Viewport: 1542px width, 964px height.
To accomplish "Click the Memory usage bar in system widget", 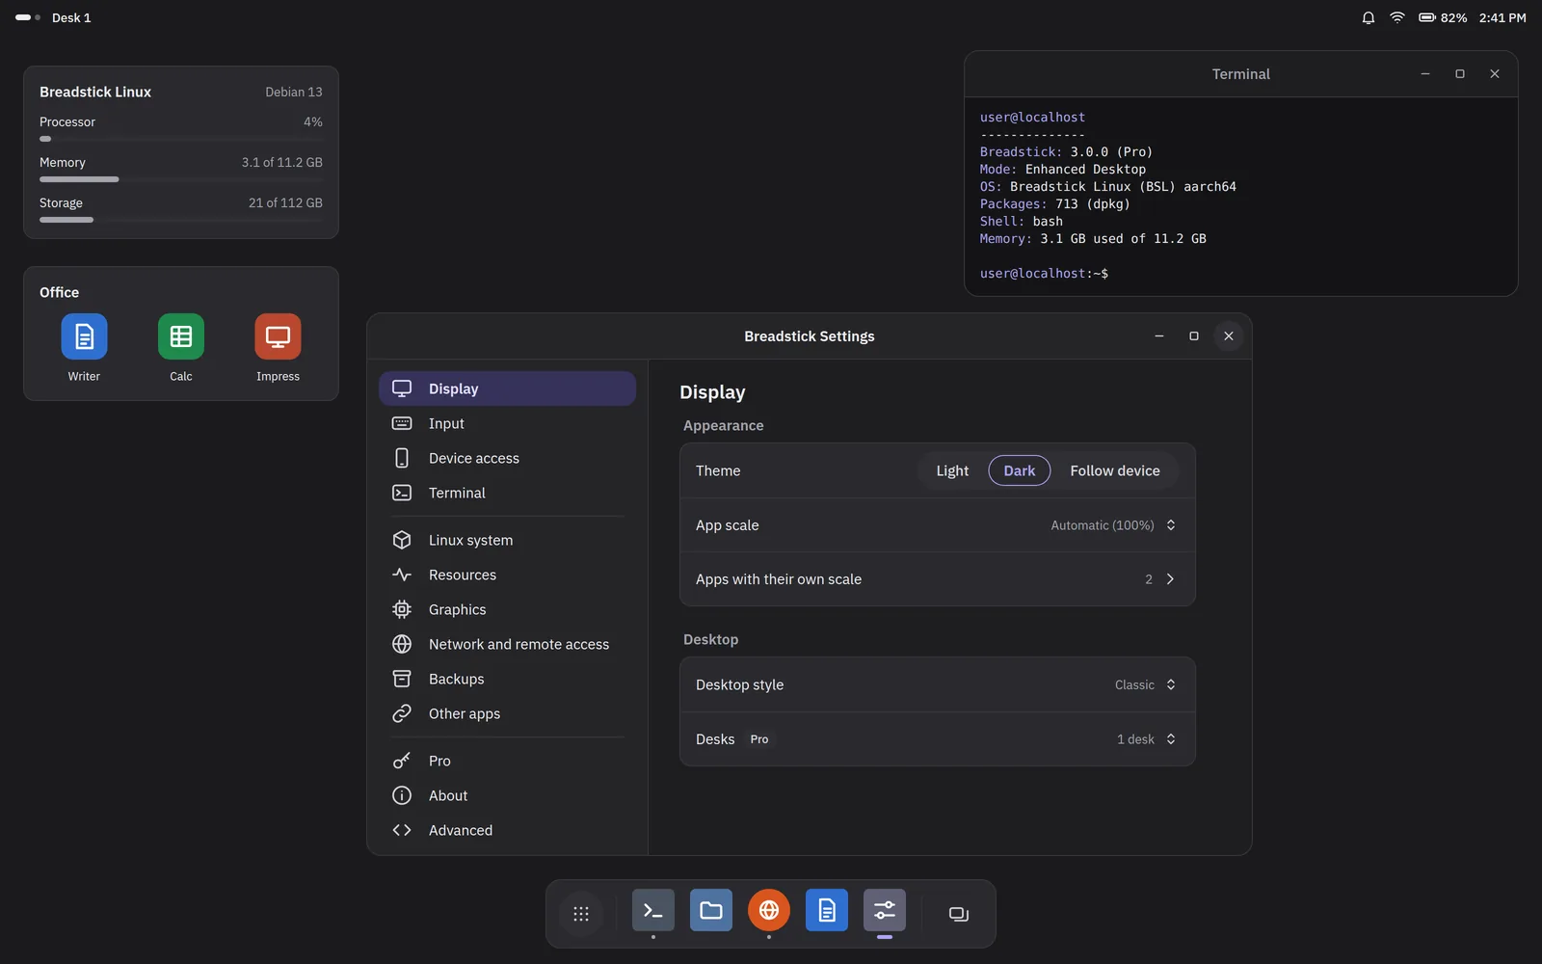I will click(181, 179).
